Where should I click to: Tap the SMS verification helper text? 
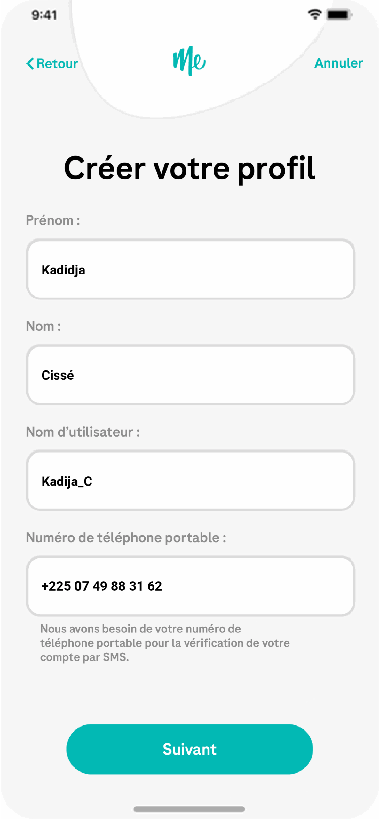point(165,643)
